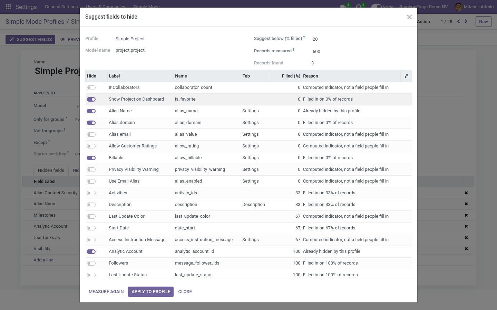
Task: Open the apps grid menu icon
Action: (8, 7)
